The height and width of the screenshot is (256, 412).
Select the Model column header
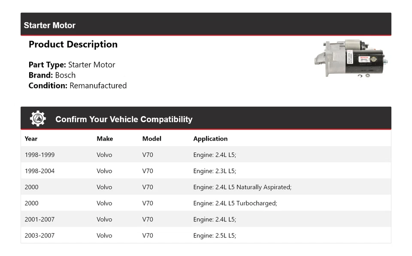coord(151,139)
